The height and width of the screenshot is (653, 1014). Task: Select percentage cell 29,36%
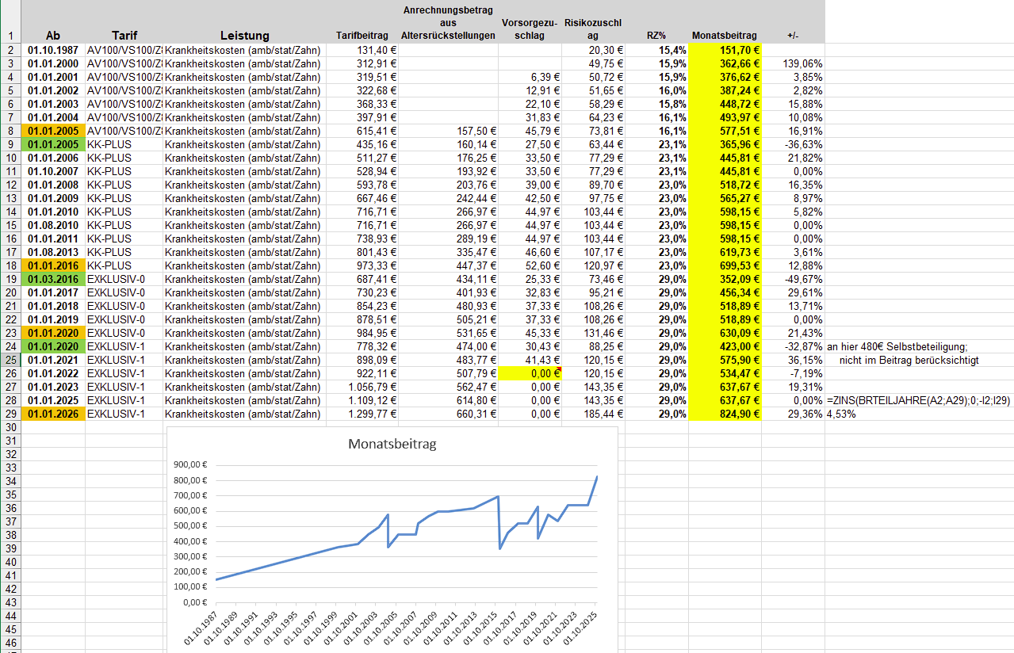(x=793, y=414)
